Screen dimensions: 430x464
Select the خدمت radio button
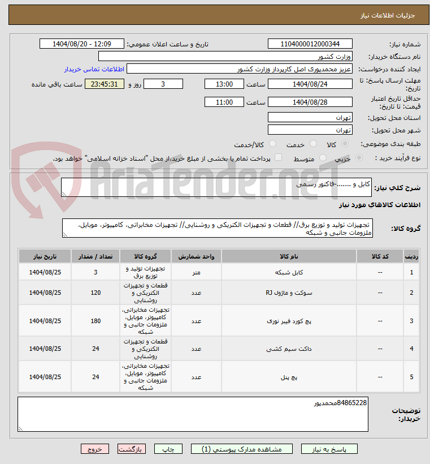tap(313, 144)
